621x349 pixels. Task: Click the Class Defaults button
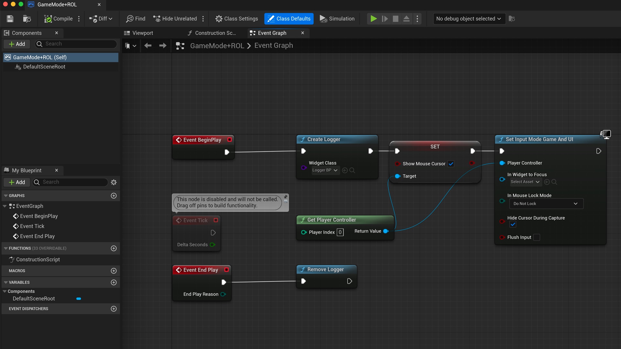coord(289,18)
